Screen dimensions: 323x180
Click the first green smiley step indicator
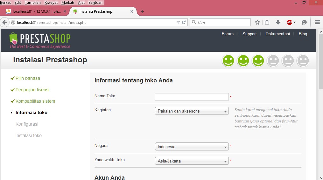[228, 61]
